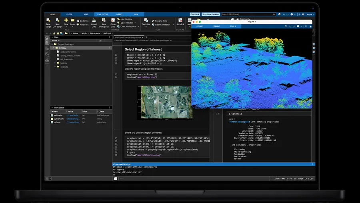Click Run and Time icon

tap(153, 21)
